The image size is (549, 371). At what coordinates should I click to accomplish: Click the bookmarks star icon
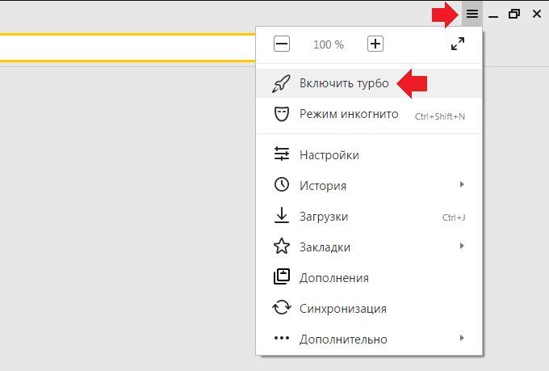281,247
